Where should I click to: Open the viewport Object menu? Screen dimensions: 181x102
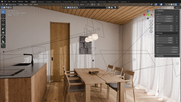point(36,5)
